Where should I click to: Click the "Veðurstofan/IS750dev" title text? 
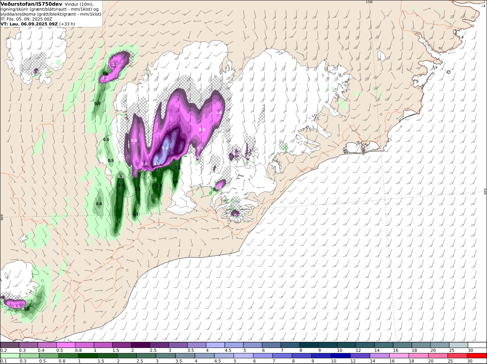32,4
